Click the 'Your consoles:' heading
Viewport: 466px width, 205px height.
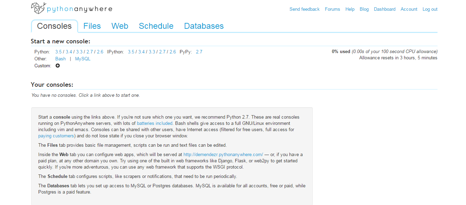pos(52,85)
